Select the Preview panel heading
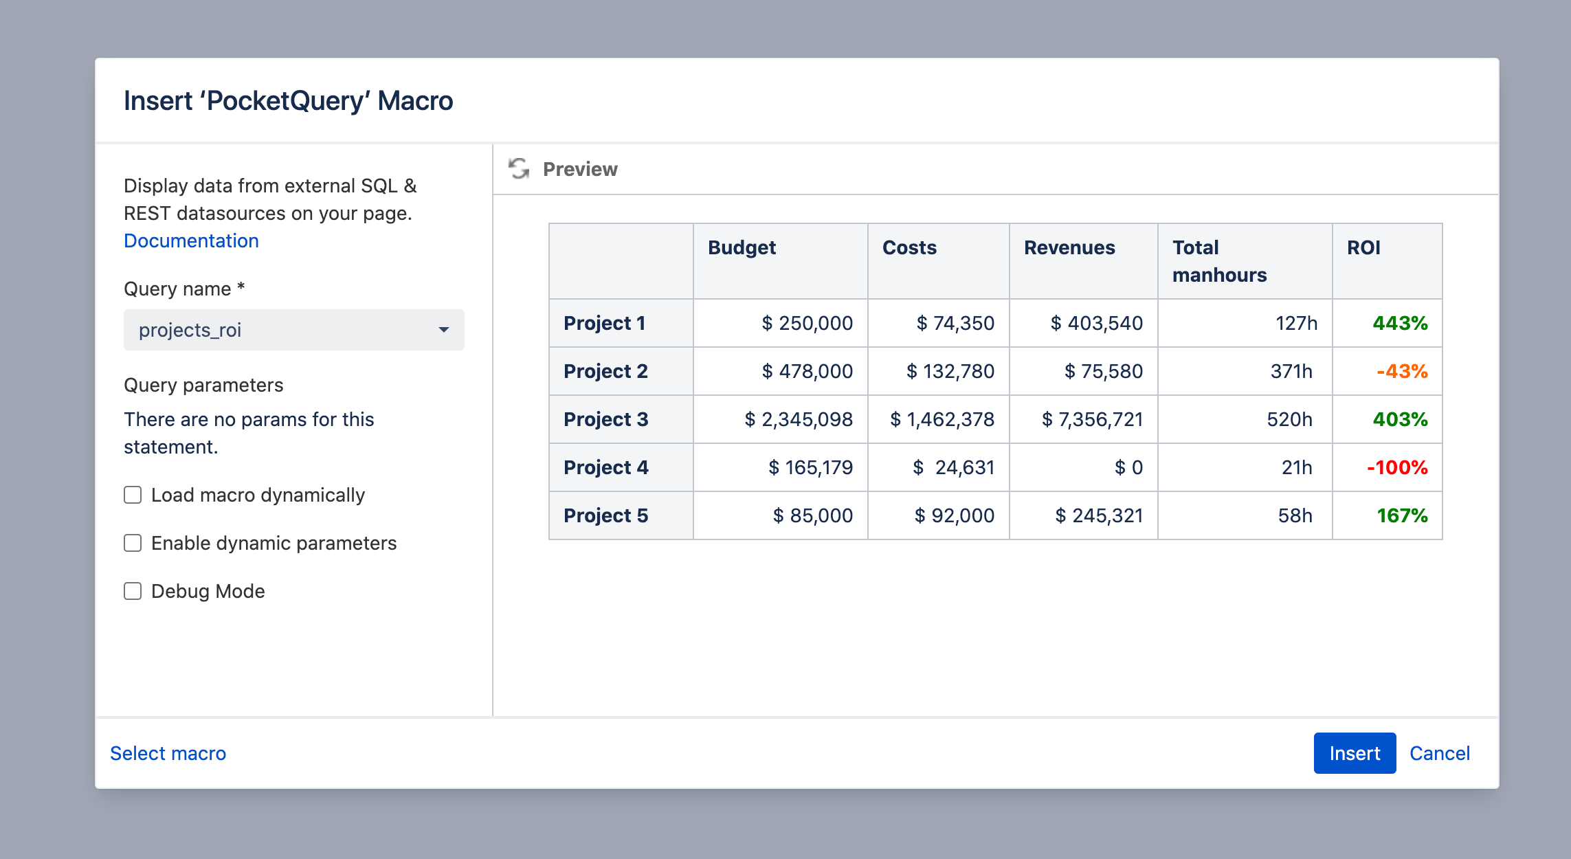Viewport: 1571px width, 859px height. pyautogui.click(x=580, y=169)
